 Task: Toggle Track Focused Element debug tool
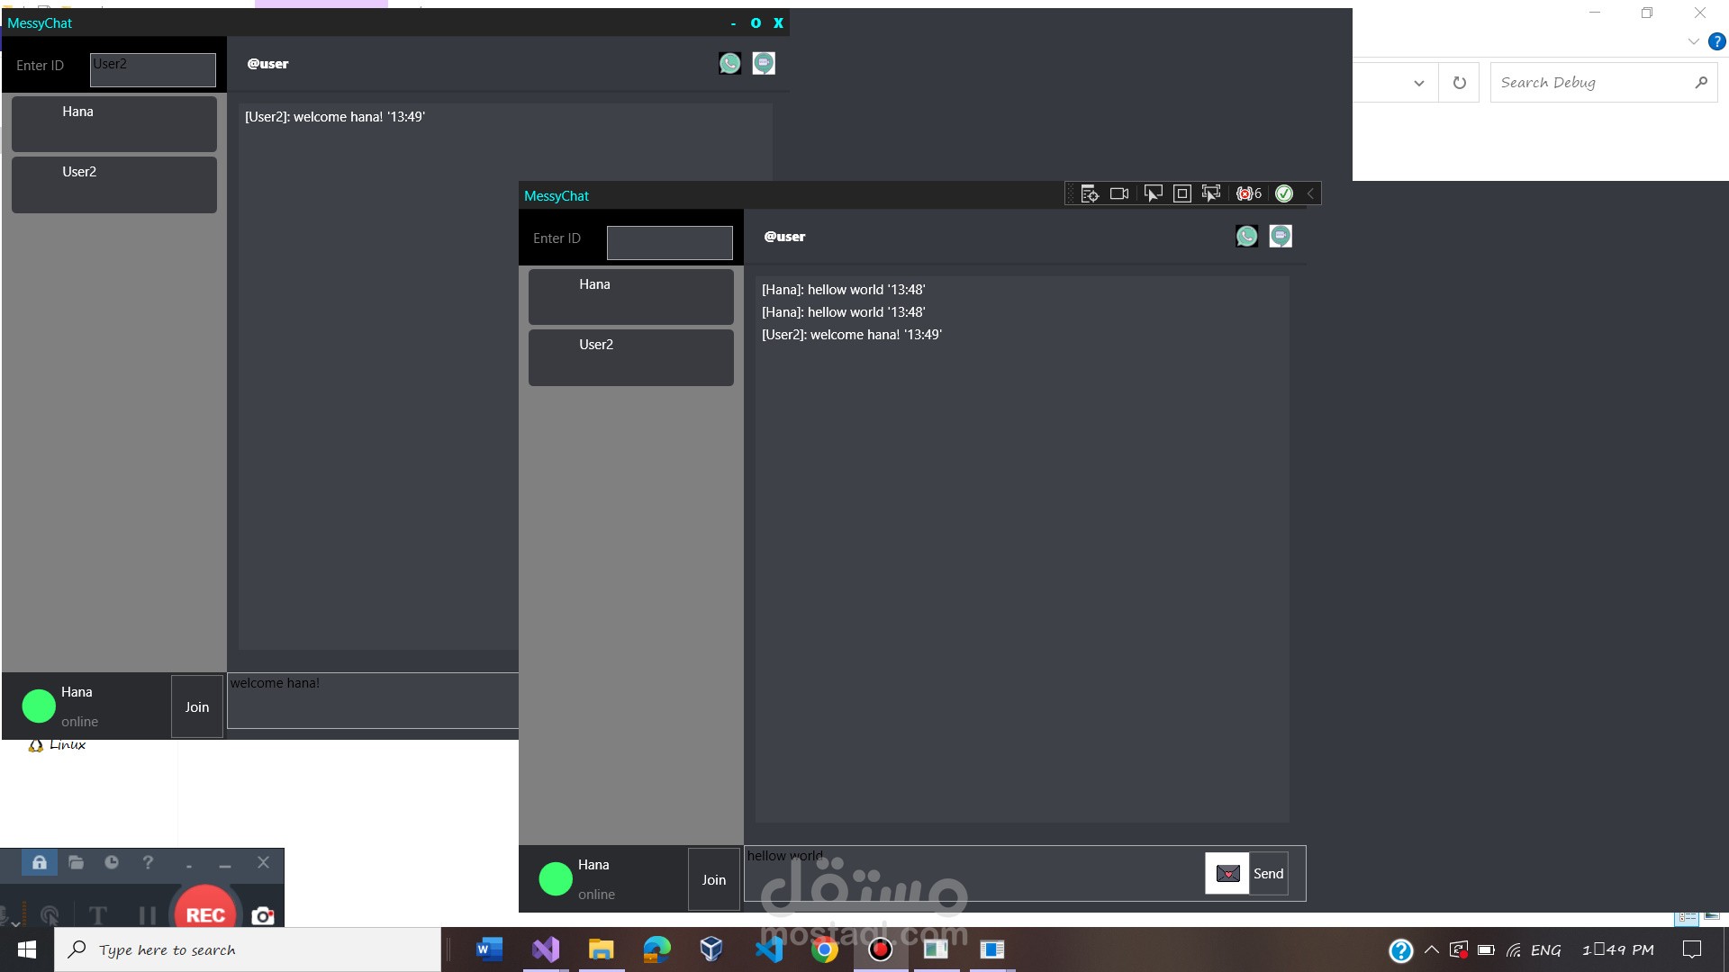1211,193
